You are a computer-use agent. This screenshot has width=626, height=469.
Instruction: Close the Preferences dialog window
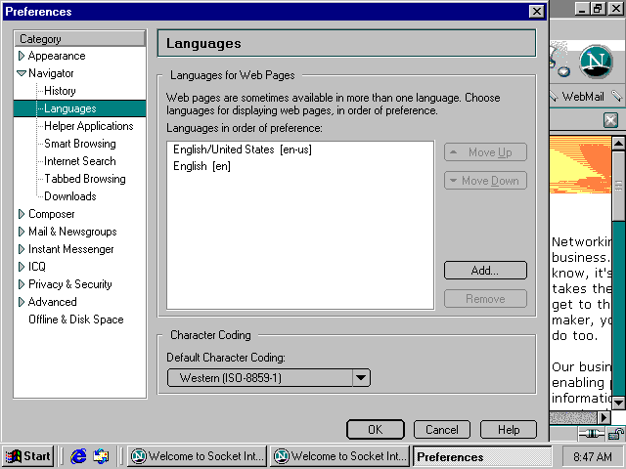tap(537, 11)
